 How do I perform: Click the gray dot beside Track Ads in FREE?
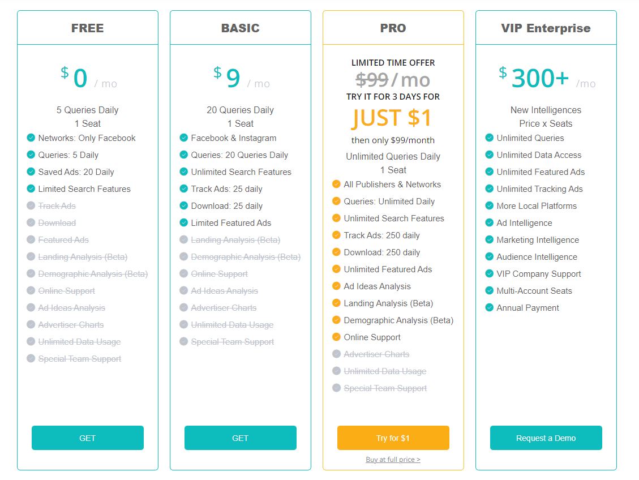31,205
